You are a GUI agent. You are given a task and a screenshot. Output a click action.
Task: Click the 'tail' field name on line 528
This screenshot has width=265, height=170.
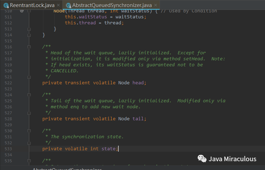pos(138,119)
